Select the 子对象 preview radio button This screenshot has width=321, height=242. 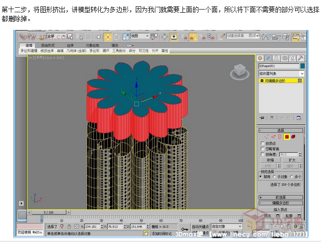(274, 177)
